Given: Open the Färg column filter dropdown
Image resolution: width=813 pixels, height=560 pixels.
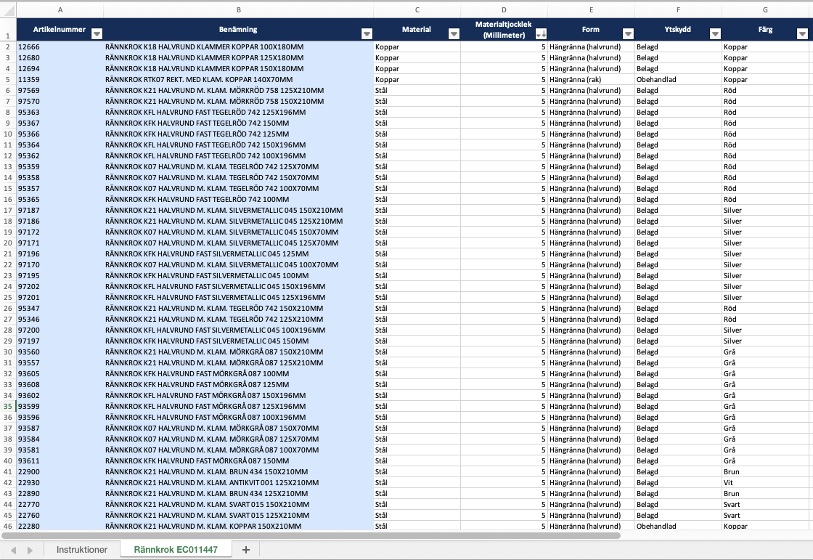Looking at the screenshot, I should [802, 33].
